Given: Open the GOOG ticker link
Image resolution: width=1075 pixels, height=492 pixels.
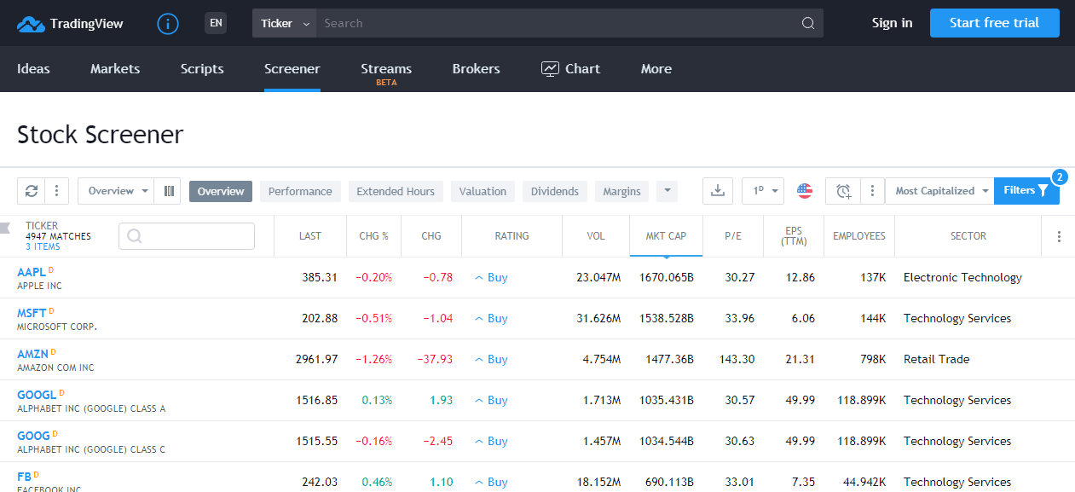Looking at the screenshot, I should (33, 436).
